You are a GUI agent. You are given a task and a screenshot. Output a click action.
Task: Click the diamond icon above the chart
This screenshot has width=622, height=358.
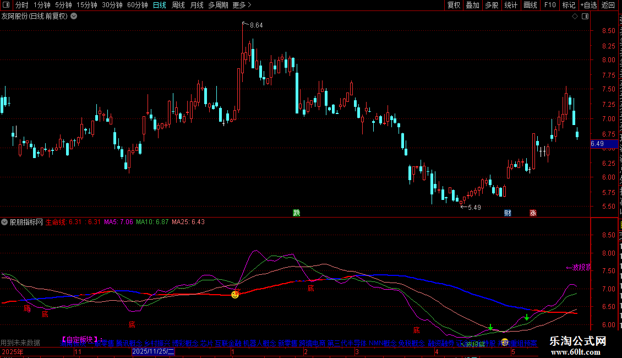click(575, 17)
